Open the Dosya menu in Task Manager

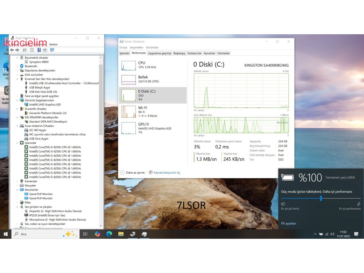[123, 47]
